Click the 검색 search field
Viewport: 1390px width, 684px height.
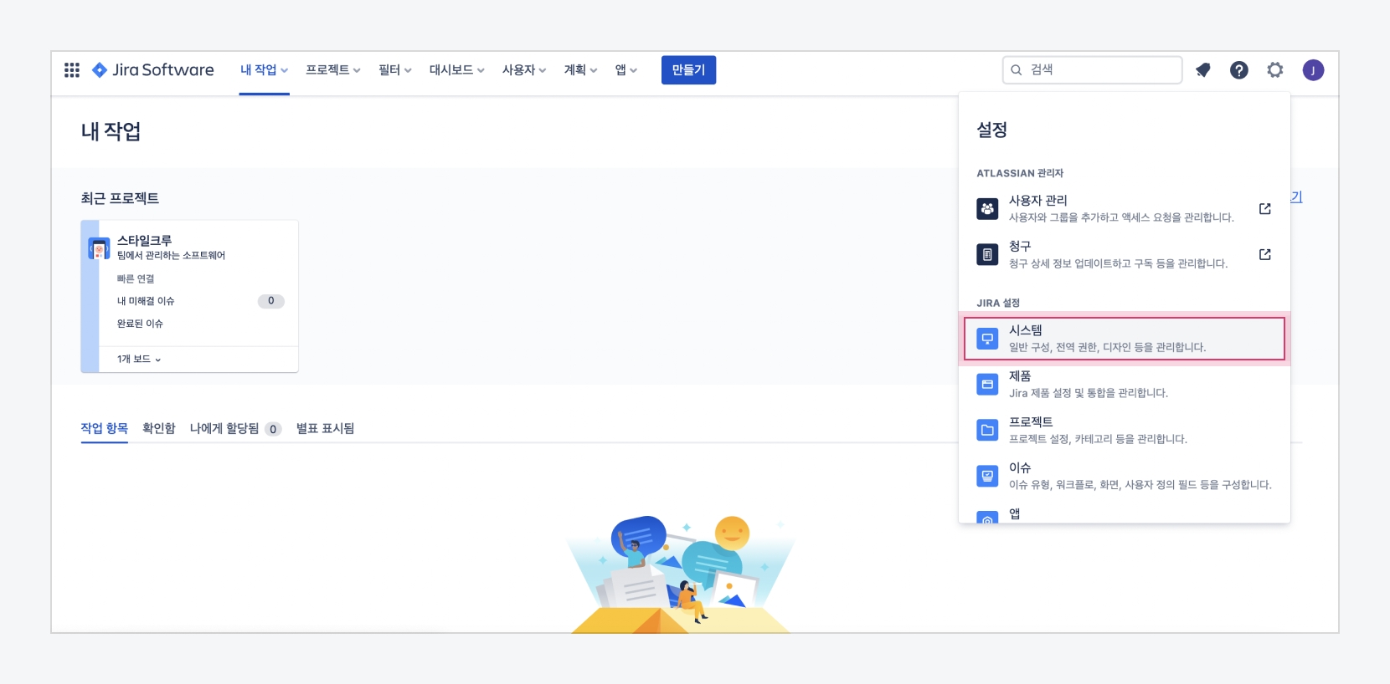point(1092,70)
